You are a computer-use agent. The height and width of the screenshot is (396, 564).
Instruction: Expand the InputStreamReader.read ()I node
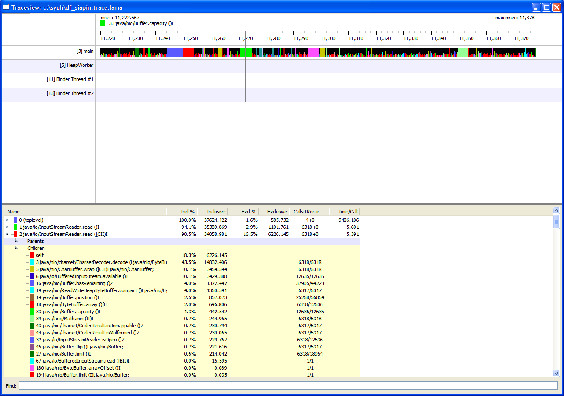point(7,227)
